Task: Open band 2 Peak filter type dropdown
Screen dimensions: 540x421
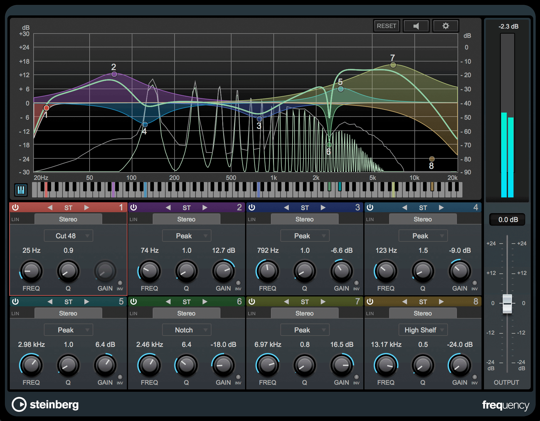Action: 187,236
